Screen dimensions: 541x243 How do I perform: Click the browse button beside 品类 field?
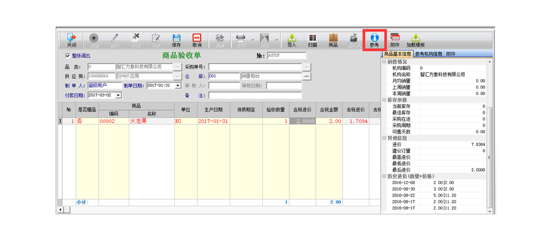click(x=177, y=66)
